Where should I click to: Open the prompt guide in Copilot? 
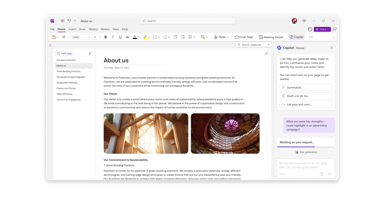[322, 174]
